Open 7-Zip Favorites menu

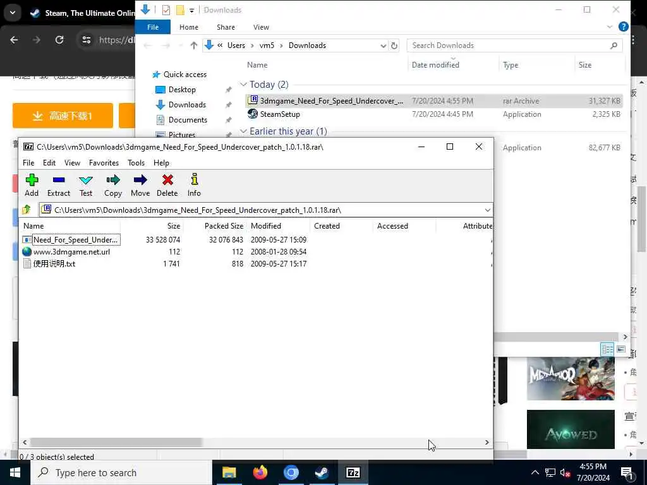pyautogui.click(x=104, y=163)
